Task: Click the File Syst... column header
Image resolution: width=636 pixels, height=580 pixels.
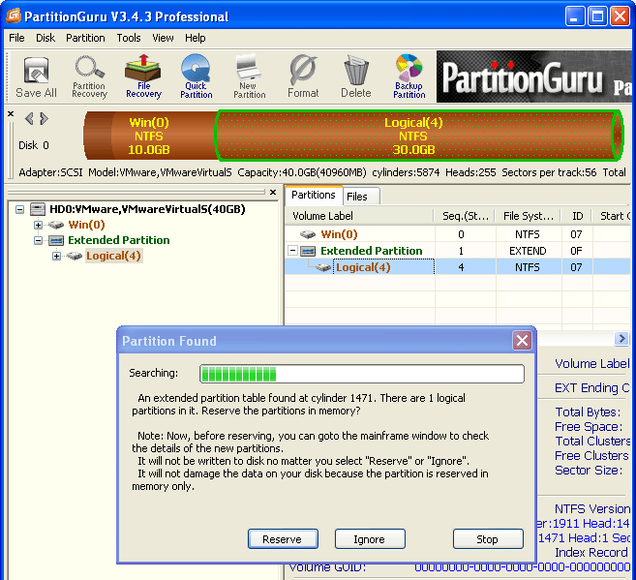Action: coord(529,216)
